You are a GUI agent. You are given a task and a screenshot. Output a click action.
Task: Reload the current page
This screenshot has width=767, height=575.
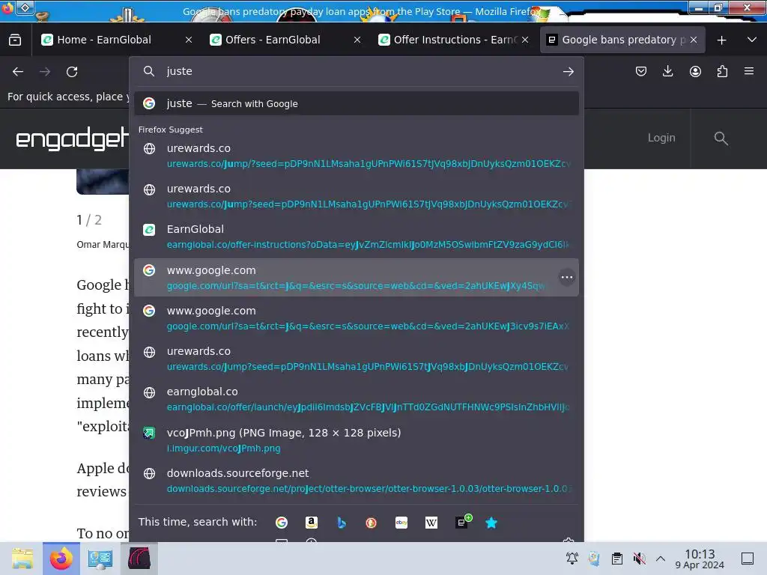tap(72, 72)
